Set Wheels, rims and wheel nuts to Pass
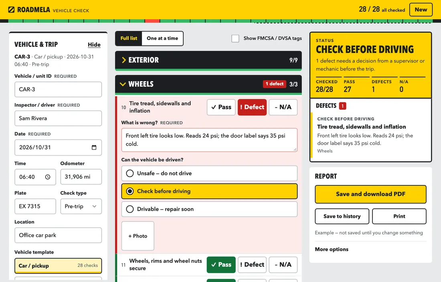Viewport: 441px width, 282px height. pos(221,265)
